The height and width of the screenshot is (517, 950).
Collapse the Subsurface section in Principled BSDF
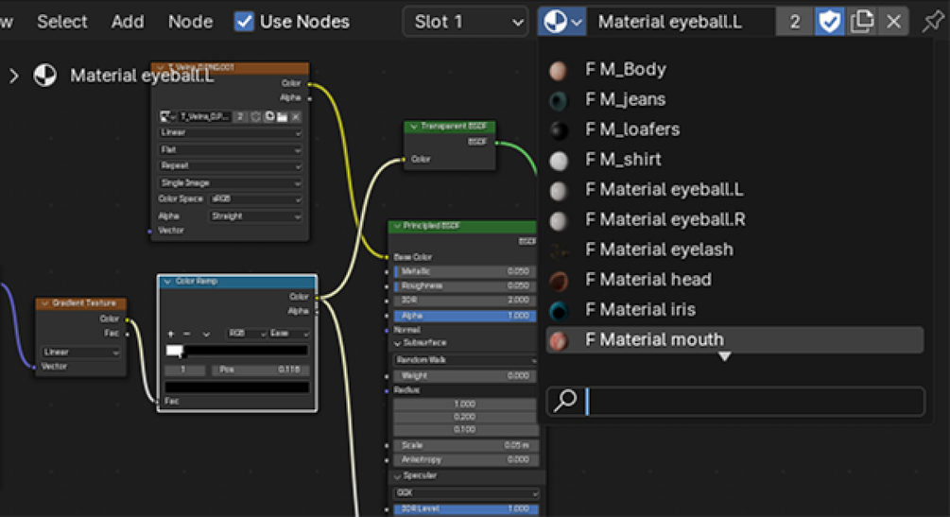tap(398, 343)
